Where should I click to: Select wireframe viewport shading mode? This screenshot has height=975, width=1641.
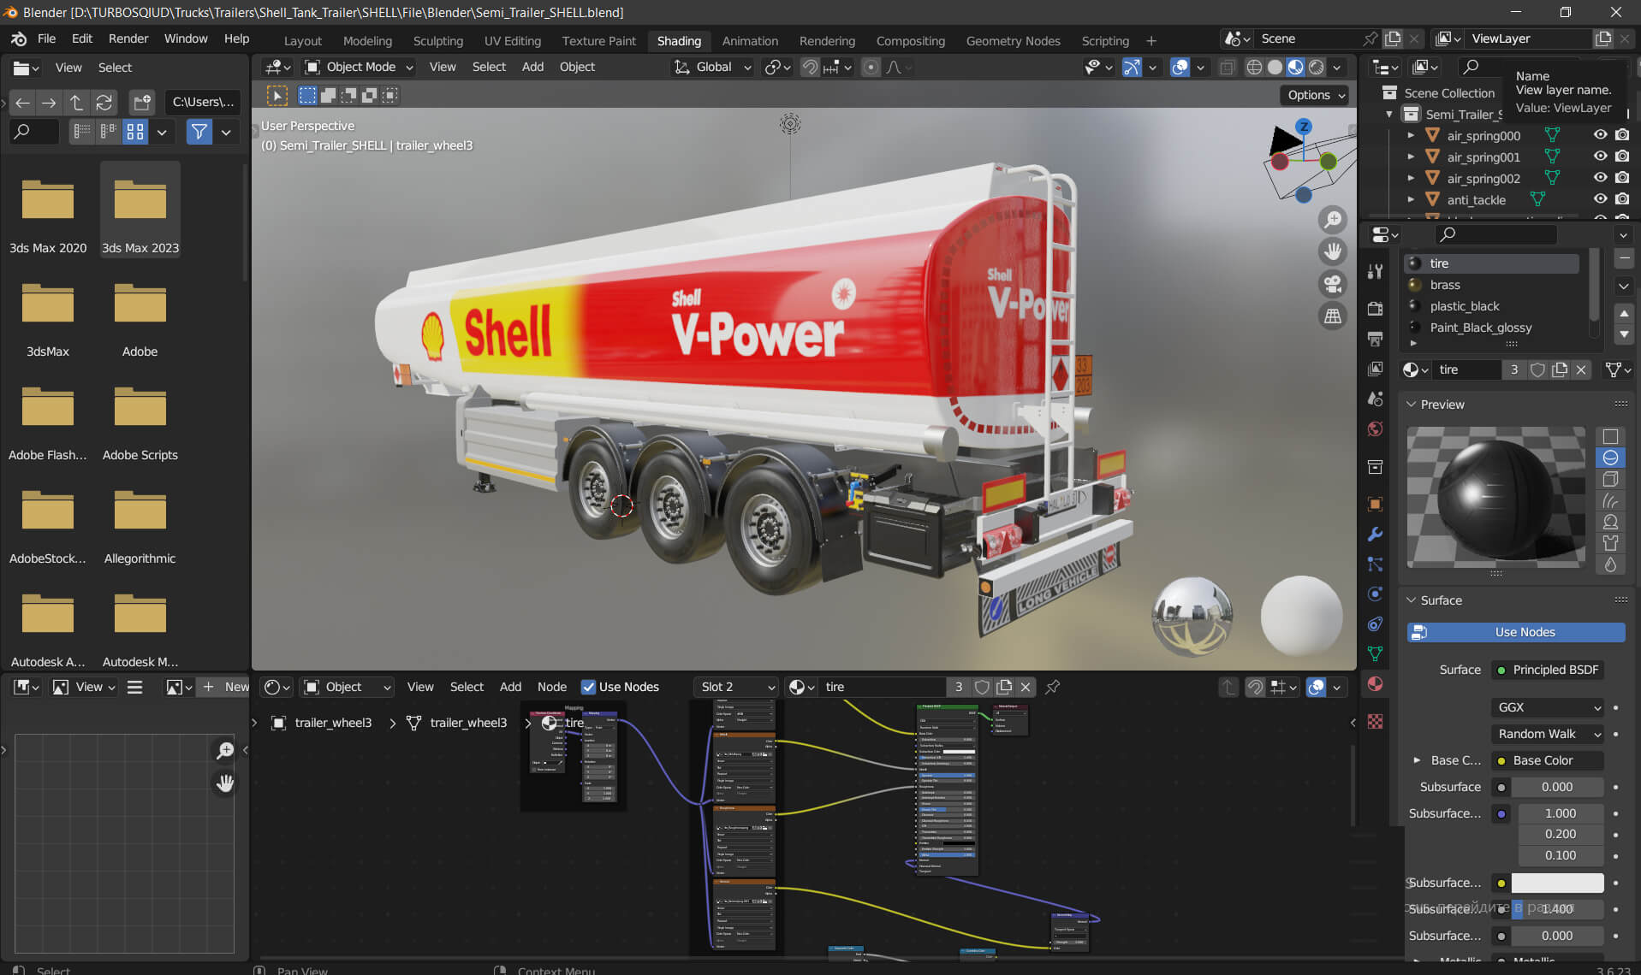coord(1254,67)
